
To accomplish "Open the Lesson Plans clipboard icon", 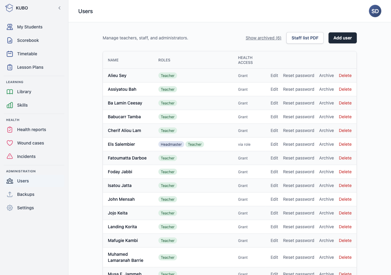I will pyautogui.click(x=10, y=67).
